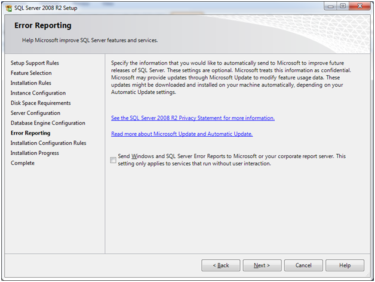
Task: Open Server Configuration step
Action: click(x=35, y=113)
